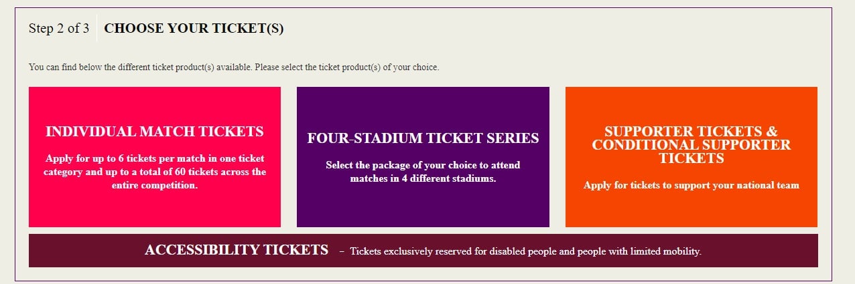The image size is (855, 284).
Task: Click the 'Step 2 of 3' indicator
Action: coord(59,29)
